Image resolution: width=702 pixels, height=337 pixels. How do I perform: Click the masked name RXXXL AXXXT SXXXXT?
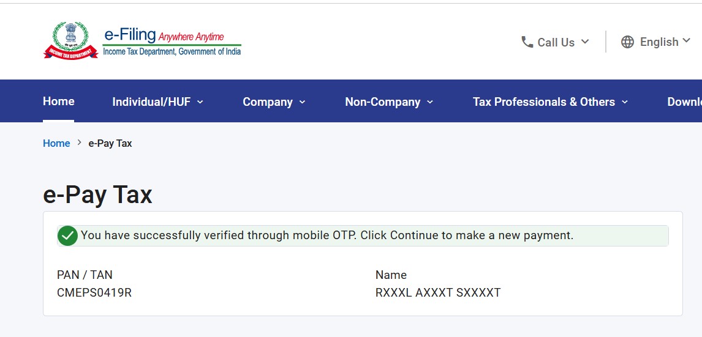(438, 292)
